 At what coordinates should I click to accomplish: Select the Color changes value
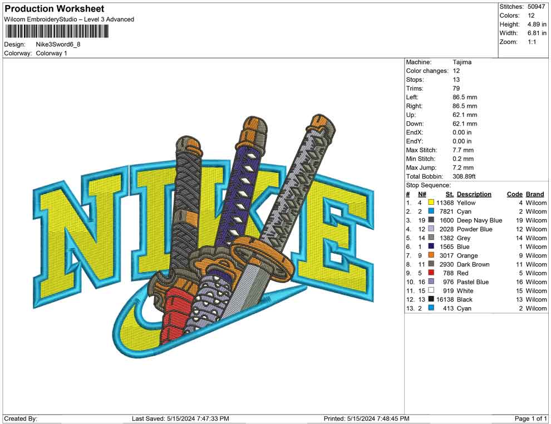[x=456, y=71]
